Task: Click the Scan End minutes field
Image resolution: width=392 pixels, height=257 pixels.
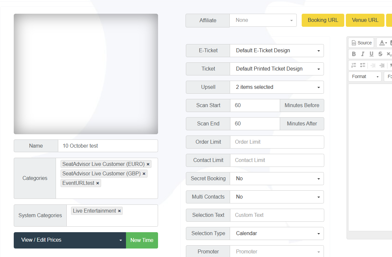Action: point(255,124)
